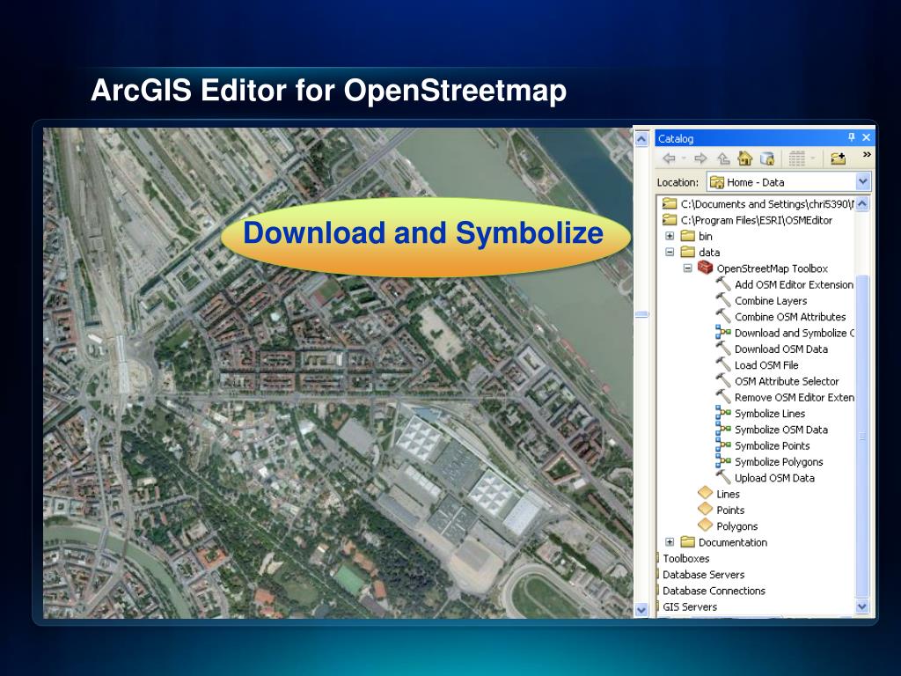Click the aerial imagery map view
The image size is (901, 676).
[x=338, y=372]
